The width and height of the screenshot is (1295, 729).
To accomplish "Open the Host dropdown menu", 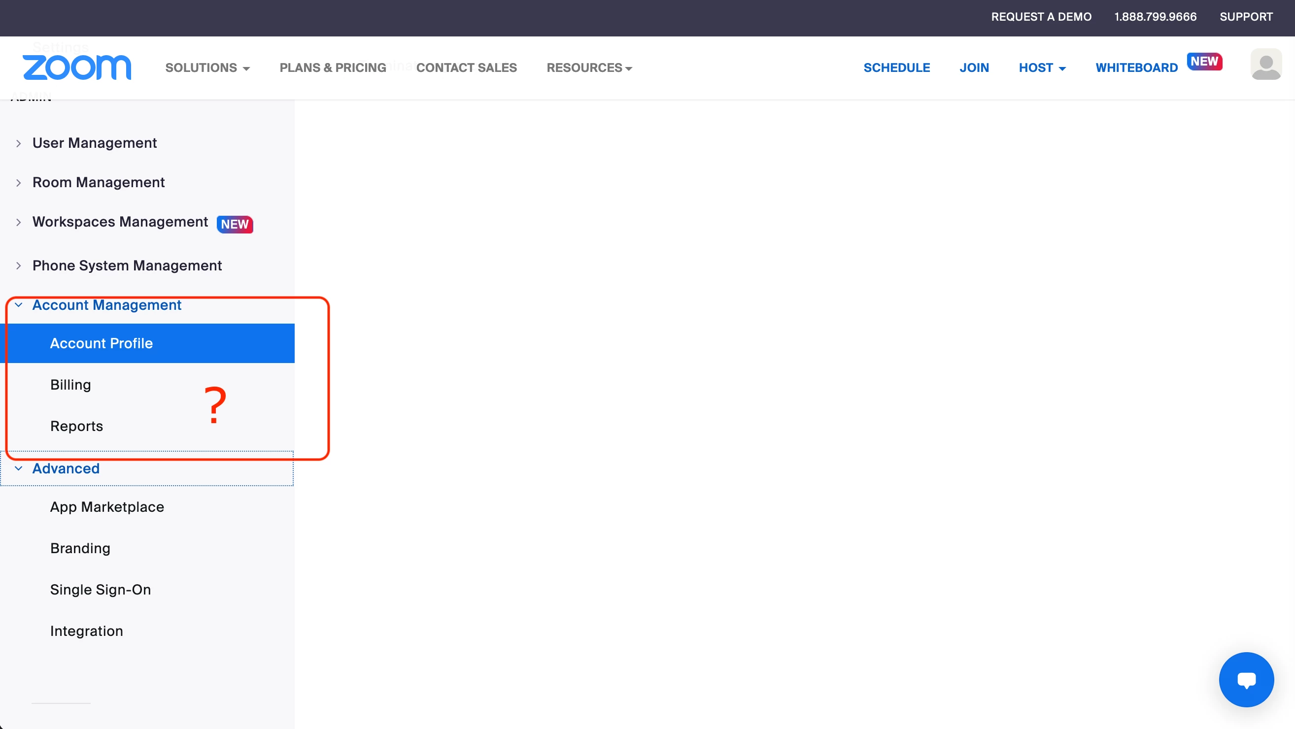I will (1042, 67).
